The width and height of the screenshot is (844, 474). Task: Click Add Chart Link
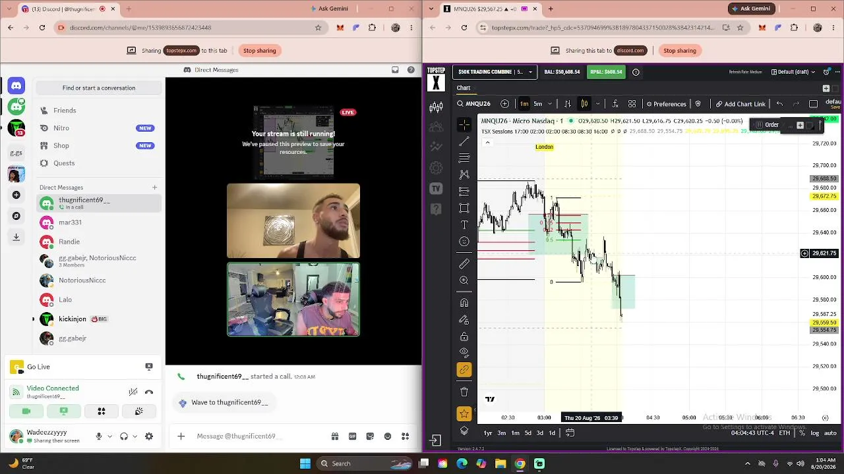740,104
